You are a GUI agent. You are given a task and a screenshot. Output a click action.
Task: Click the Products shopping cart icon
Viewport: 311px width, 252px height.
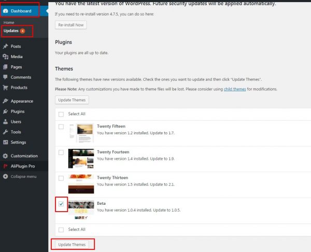click(x=6, y=88)
